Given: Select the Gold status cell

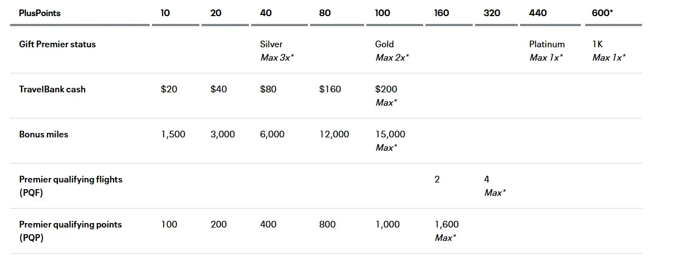Looking at the screenshot, I should click(x=384, y=45).
